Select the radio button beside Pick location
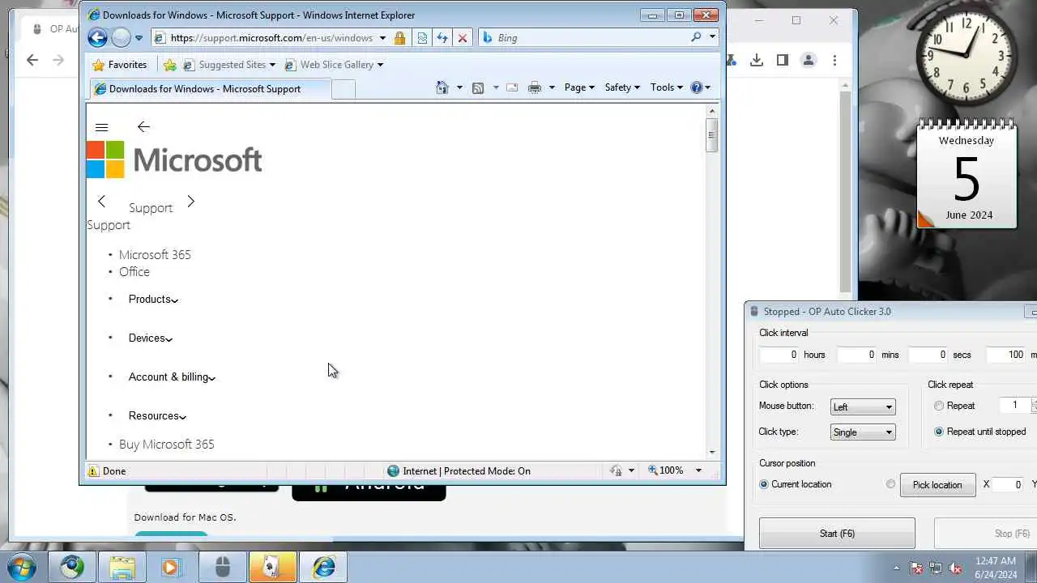Viewport: 1037px width, 583px height. pos(891,484)
